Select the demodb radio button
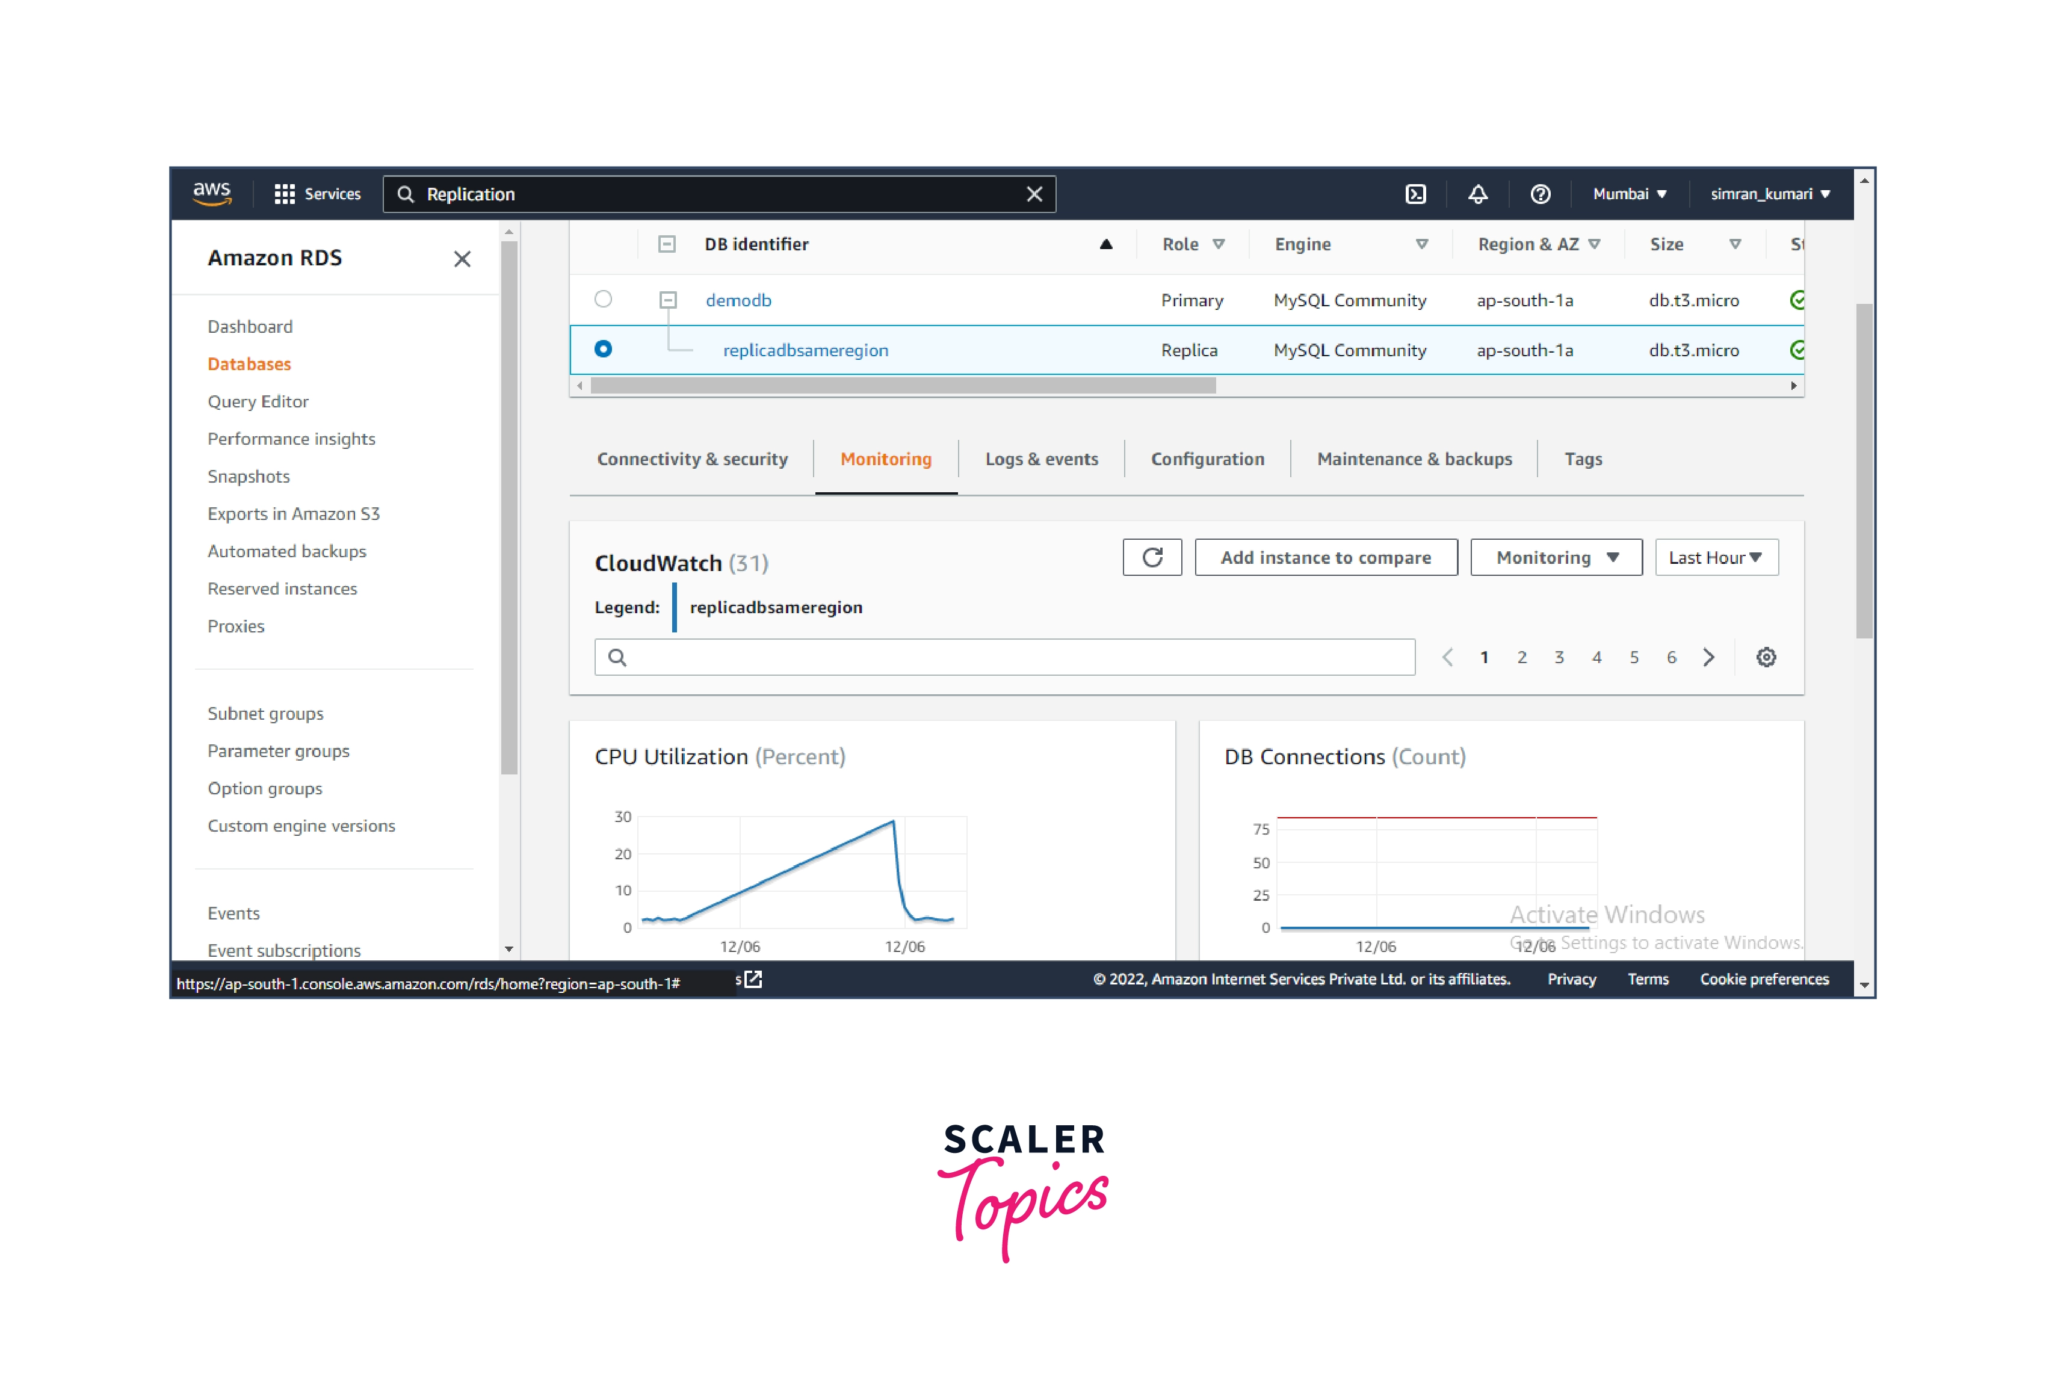The height and width of the screenshot is (1378, 2046). [603, 299]
